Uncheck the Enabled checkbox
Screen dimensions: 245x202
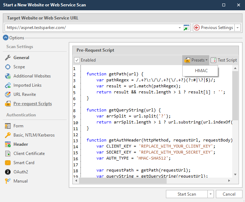(77, 60)
